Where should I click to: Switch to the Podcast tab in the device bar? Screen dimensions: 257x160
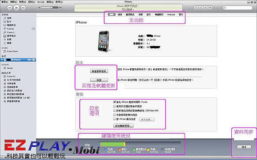(x=171, y=15)
